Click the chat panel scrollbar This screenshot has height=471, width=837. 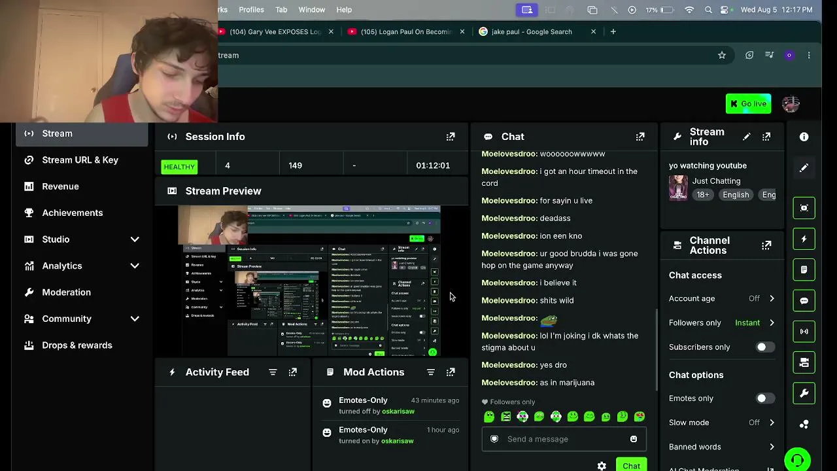[657, 349]
